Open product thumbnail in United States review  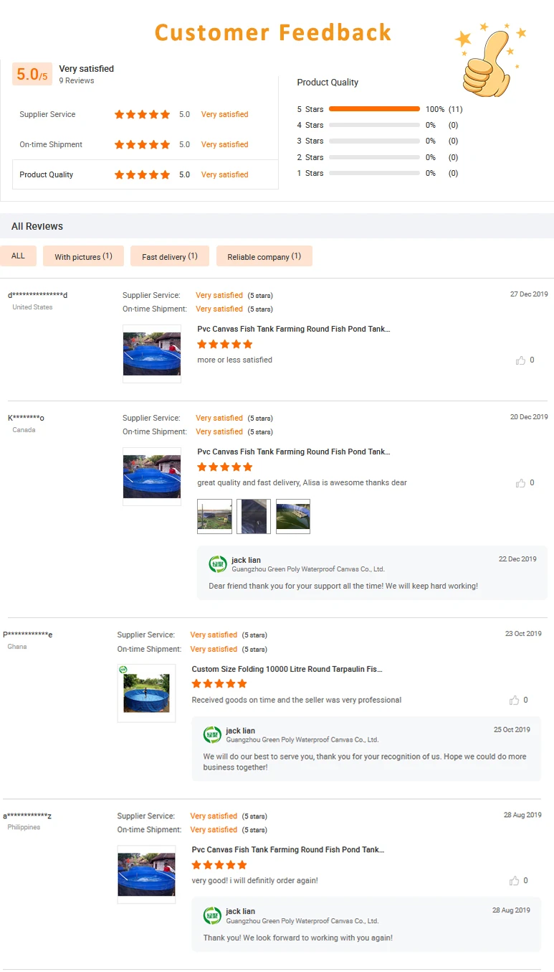tap(152, 354)
